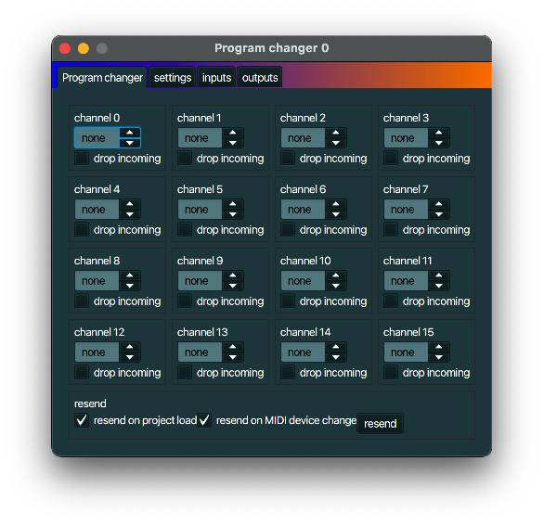Tick channel 3 drop incoming checkbox
Viewport: 544px width, 525px height.
391,158
